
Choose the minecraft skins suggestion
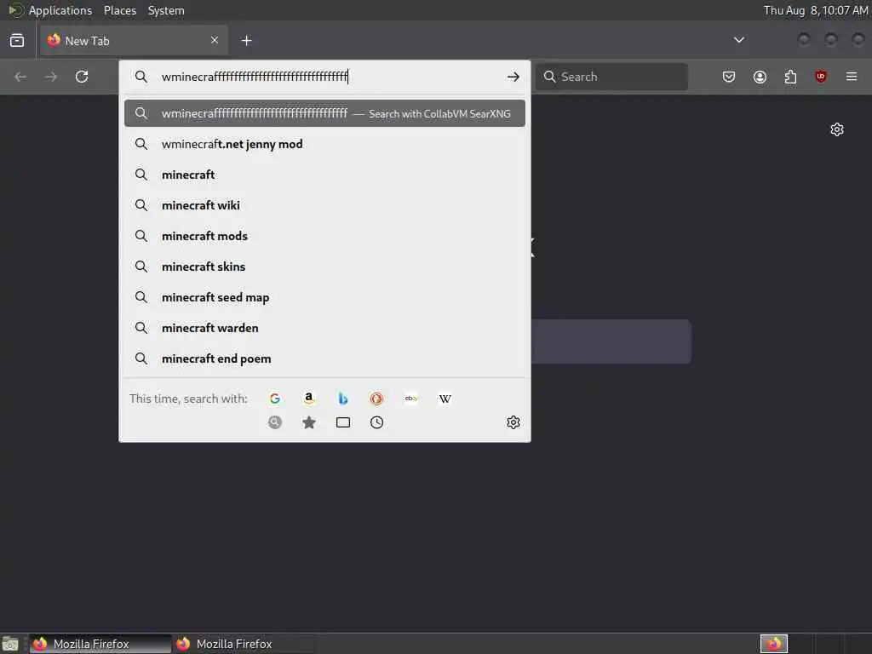324,267
